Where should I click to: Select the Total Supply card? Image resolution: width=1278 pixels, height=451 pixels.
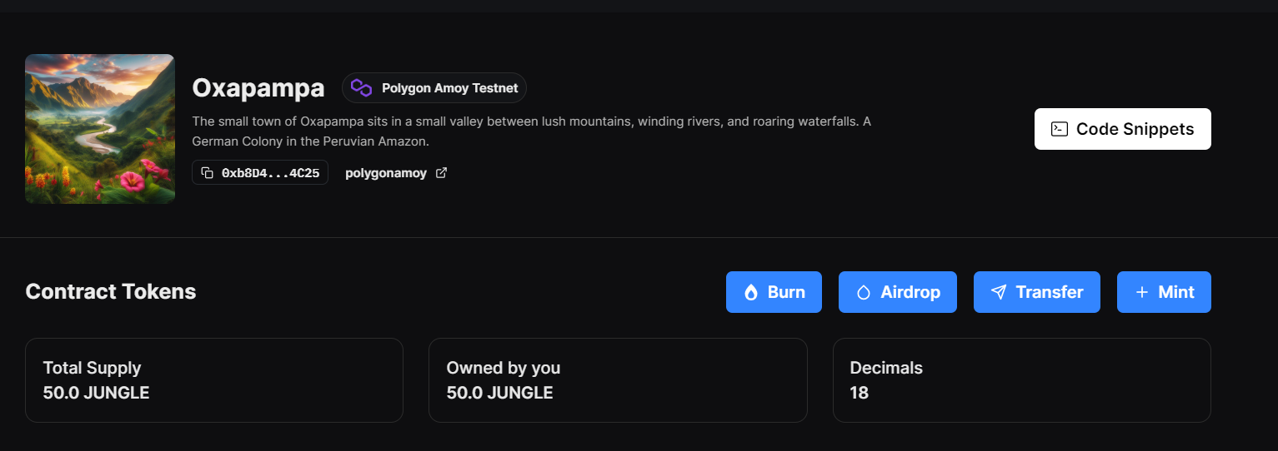coord(214,380)
